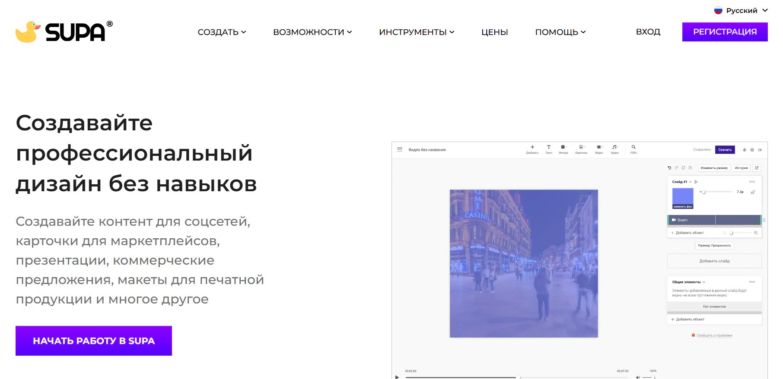Open the hamburger menu in the editor preview
The height and width of the screenshot is (379, 783).
coord(400,150)
